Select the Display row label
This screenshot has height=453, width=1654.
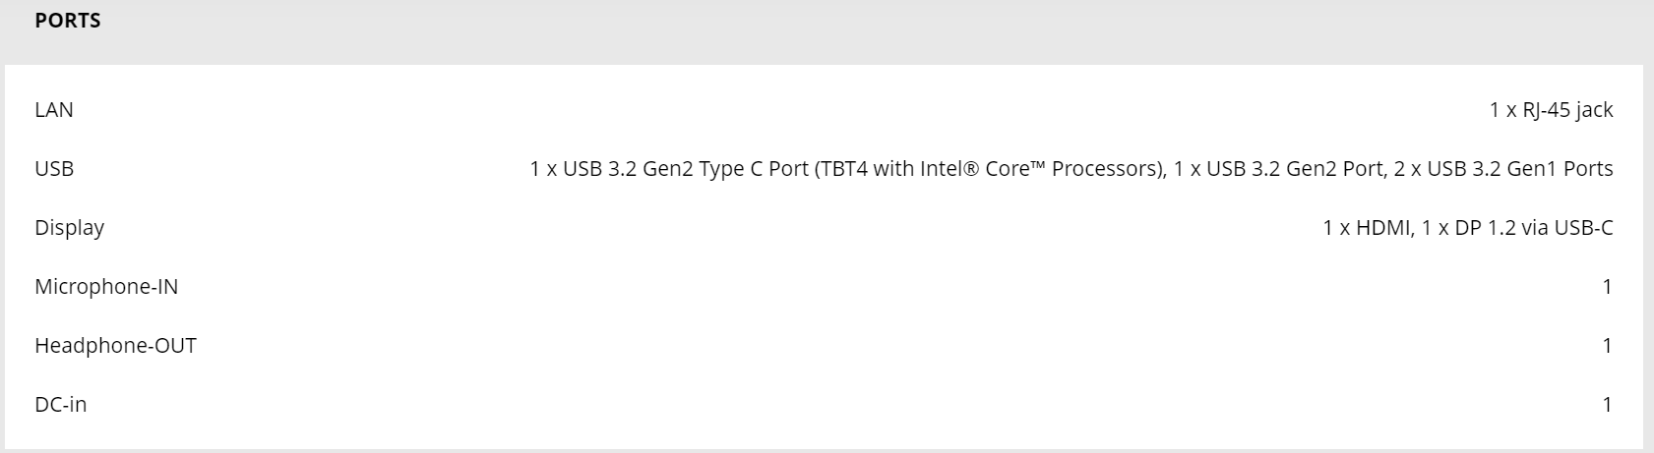pos(69,228)
